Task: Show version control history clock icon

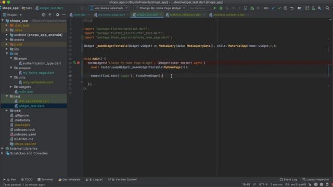Action: coord(286,8)
